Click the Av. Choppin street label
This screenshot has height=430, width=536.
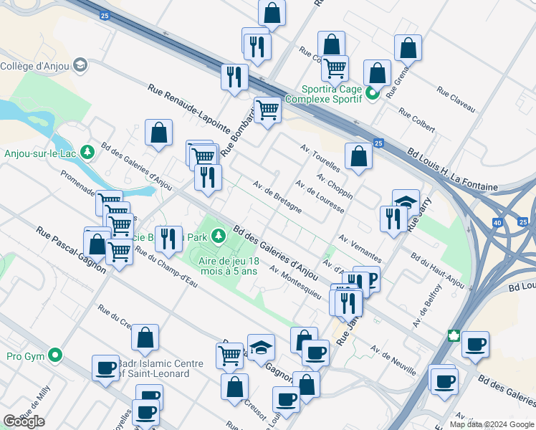[x=335, y=186]
